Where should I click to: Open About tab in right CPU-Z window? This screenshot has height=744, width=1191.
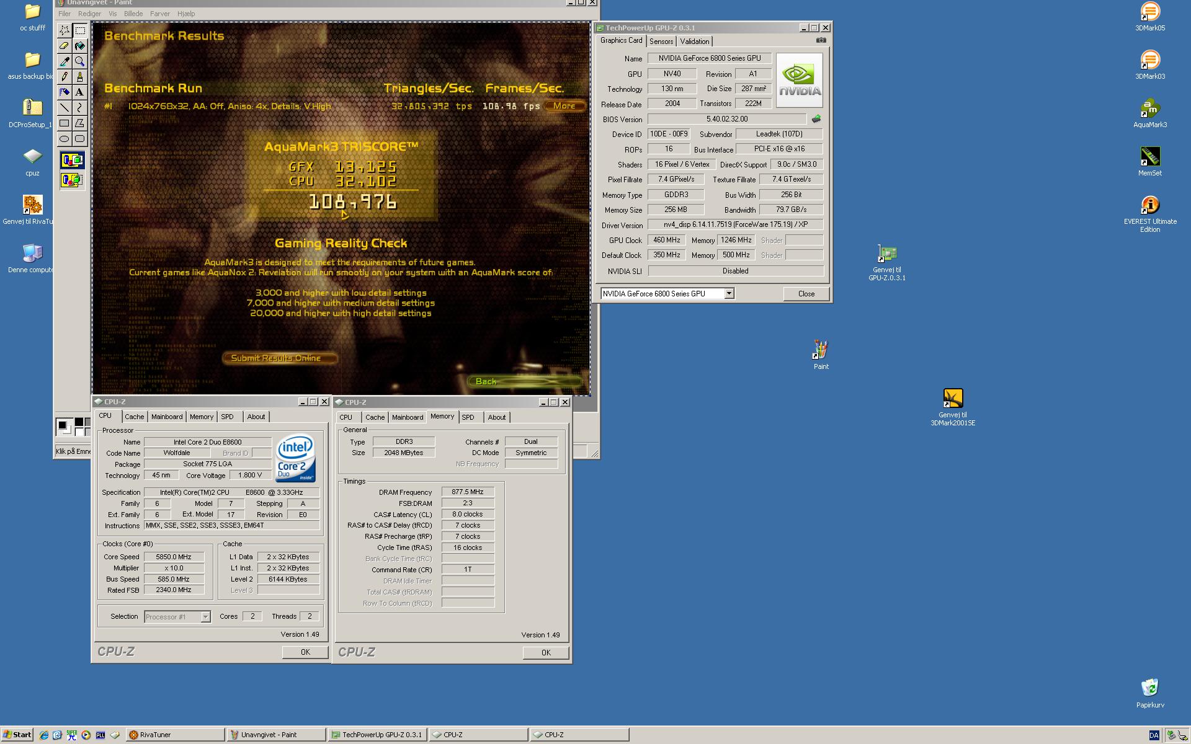tap(497, 417)
